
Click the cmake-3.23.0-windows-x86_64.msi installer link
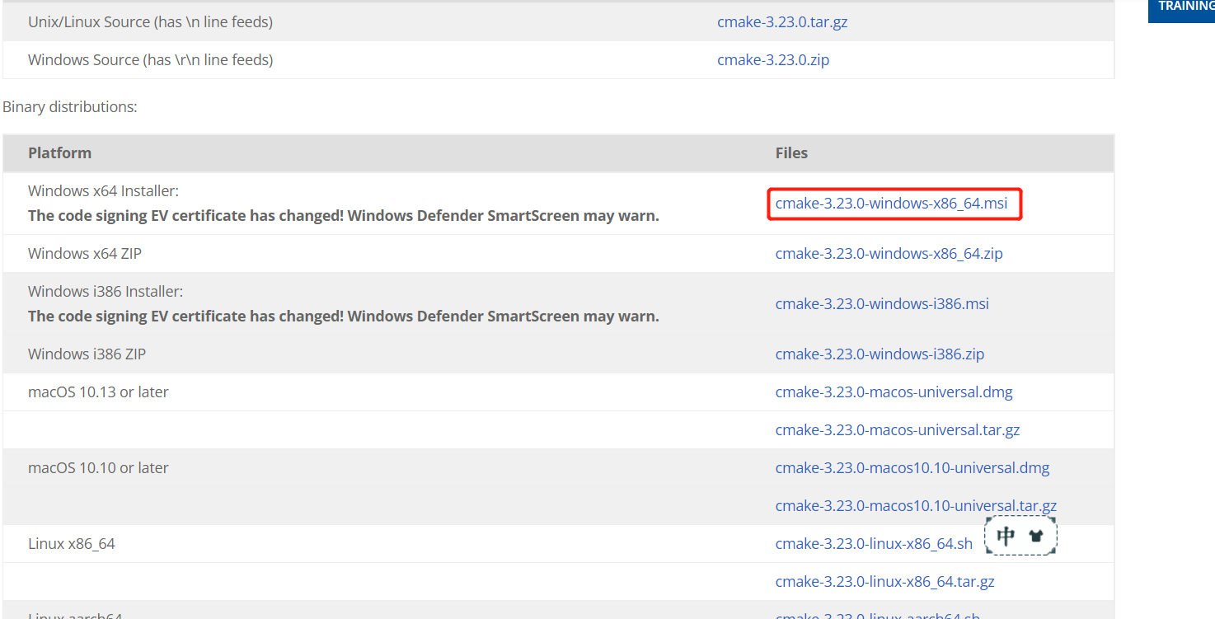[x=891, y=204]
